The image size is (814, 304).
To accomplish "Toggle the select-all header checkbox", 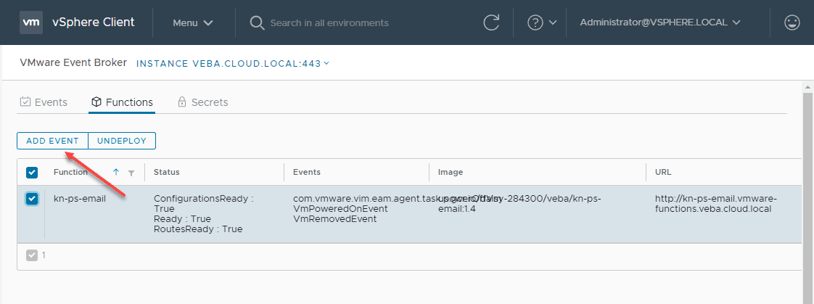I will pos(32,172).
